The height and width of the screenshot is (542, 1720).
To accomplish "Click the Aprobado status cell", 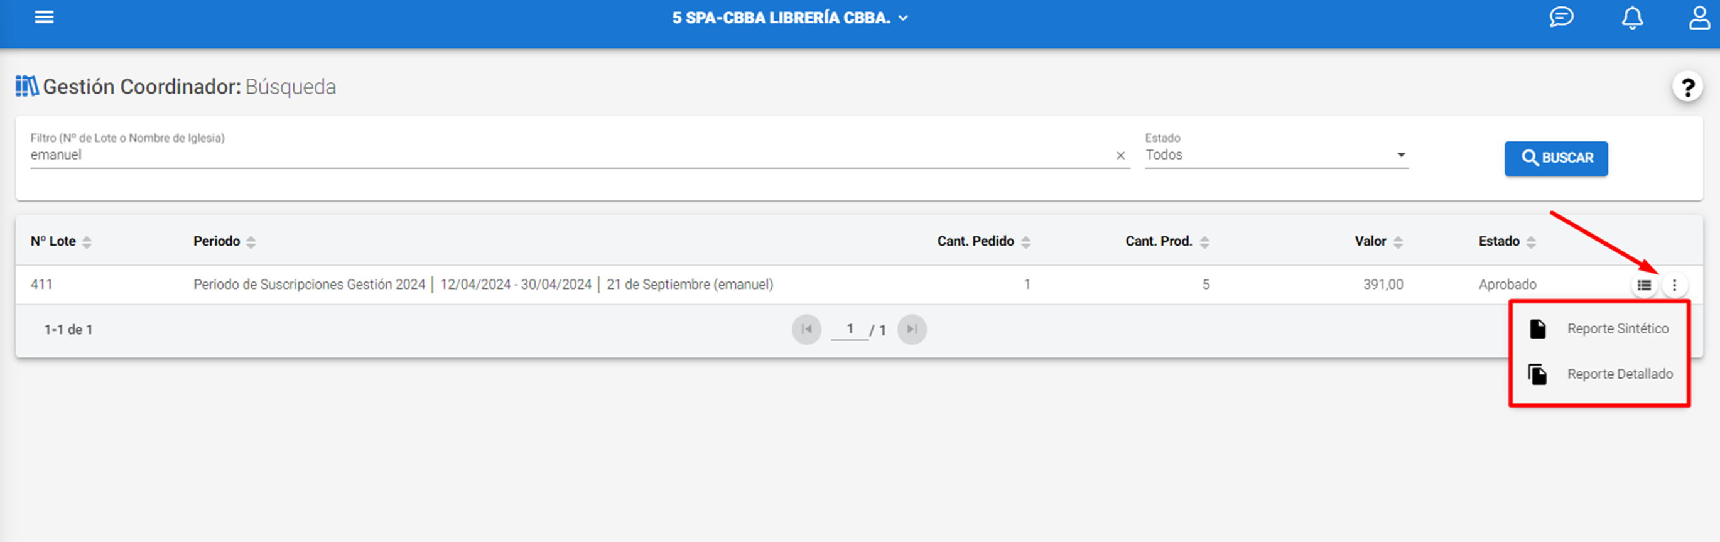I will pos(1507,285).
